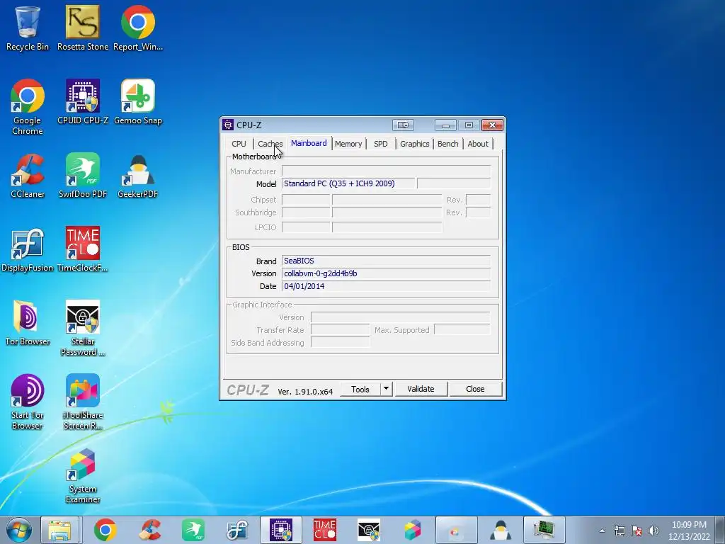Image resolution: width=725 pixels, height=544 pixels.
Task: Open the Graphics tab
Action: [x=415, y=144]
